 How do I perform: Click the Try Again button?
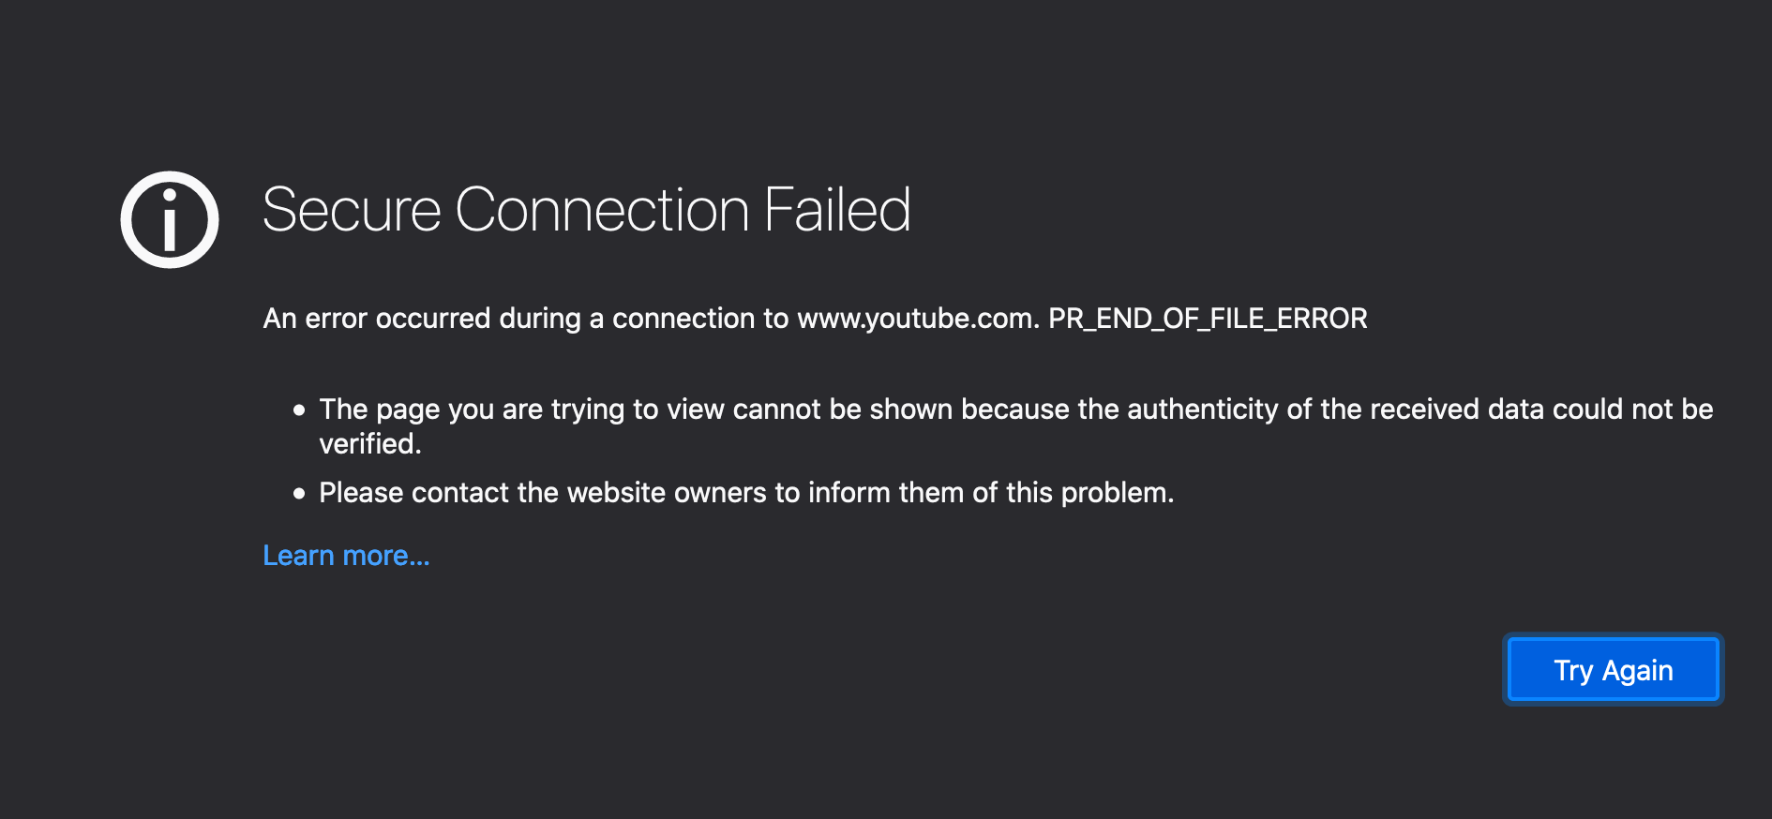click(x=1613, y=670)
